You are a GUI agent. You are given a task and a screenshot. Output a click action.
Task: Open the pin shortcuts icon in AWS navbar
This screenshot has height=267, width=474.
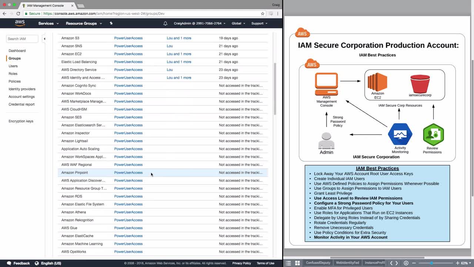pyautogui.click(x=111, y=23)
